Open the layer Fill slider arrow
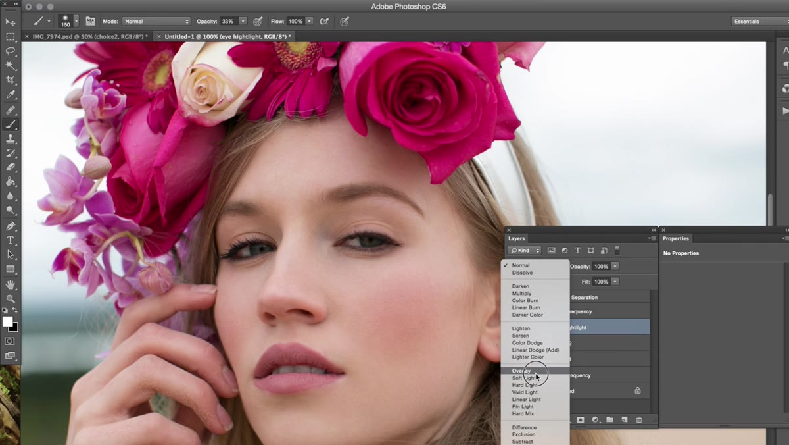The height and width of the screenshot is (445, 789). tap(615, 282)
